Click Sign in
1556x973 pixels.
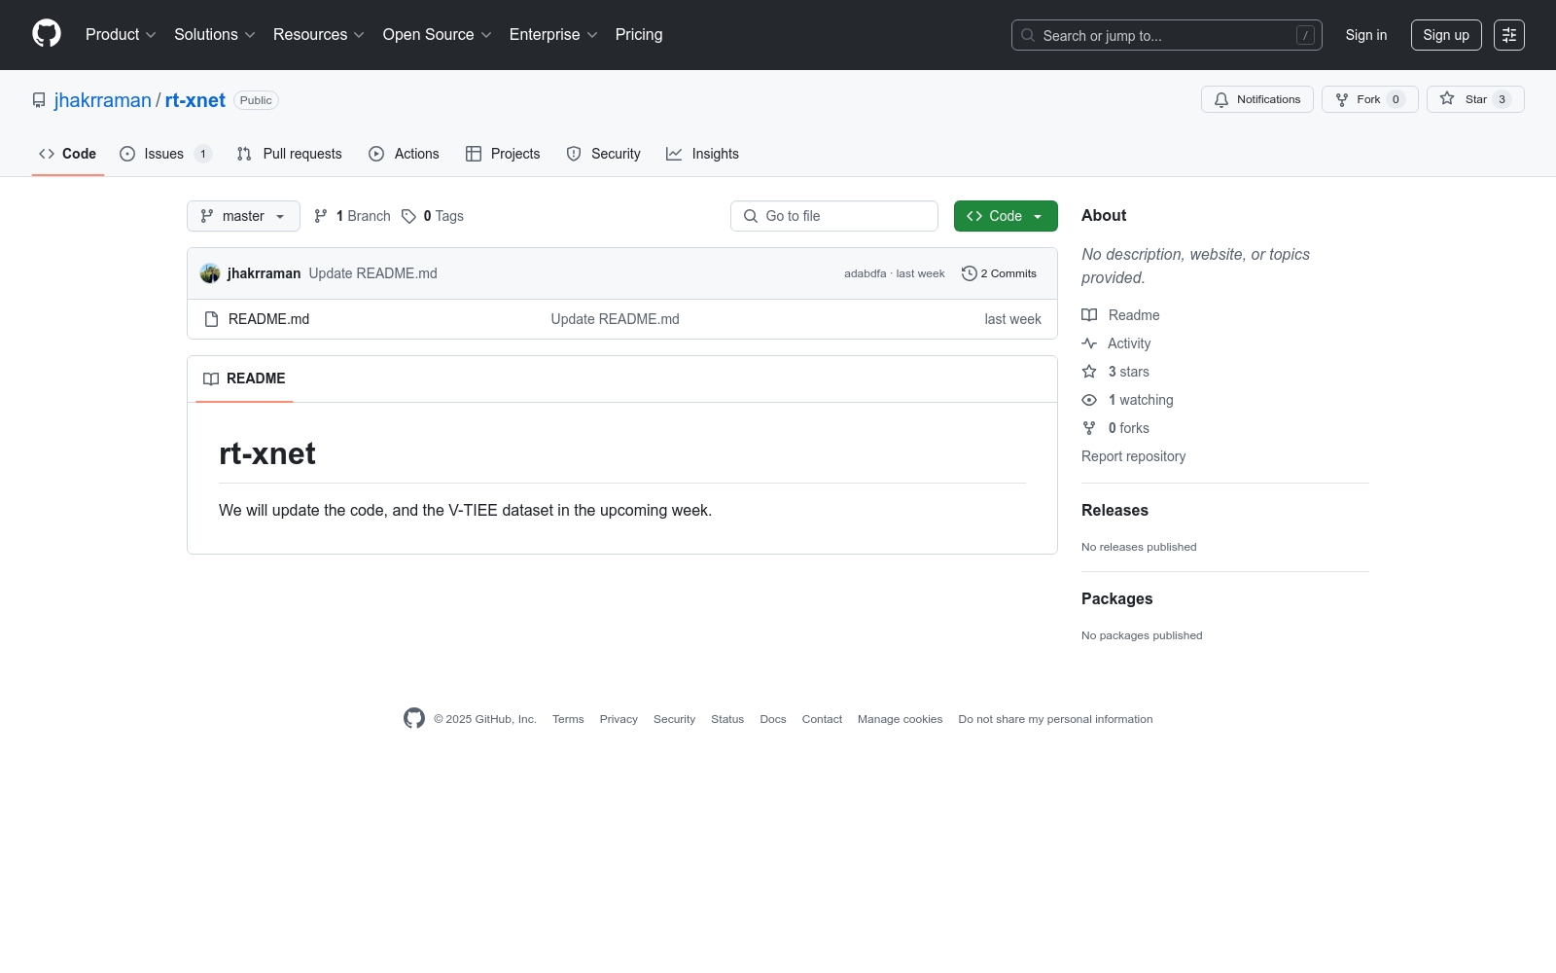tap(1366, 35)
